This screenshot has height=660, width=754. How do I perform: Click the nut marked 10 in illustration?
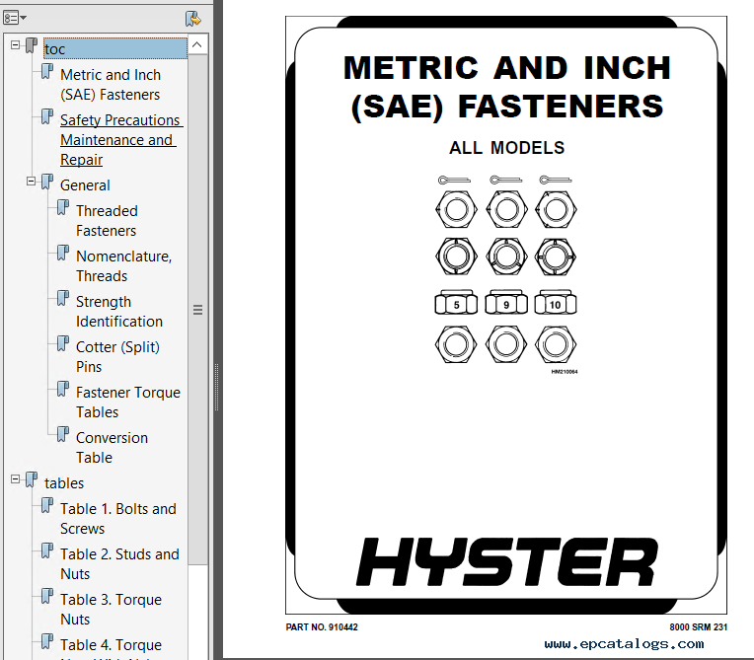(x=556, y=303)
